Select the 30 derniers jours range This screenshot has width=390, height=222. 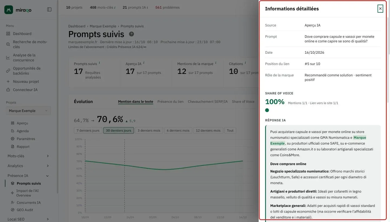pyautogui.click(x=119, y=131)
